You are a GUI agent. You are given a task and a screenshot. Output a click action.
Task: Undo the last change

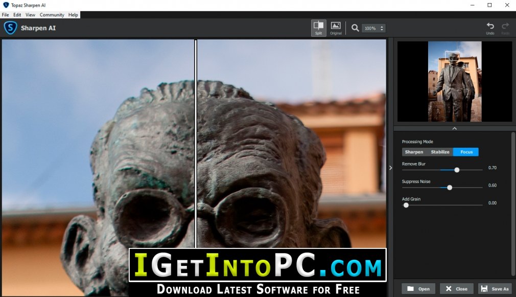490,28
